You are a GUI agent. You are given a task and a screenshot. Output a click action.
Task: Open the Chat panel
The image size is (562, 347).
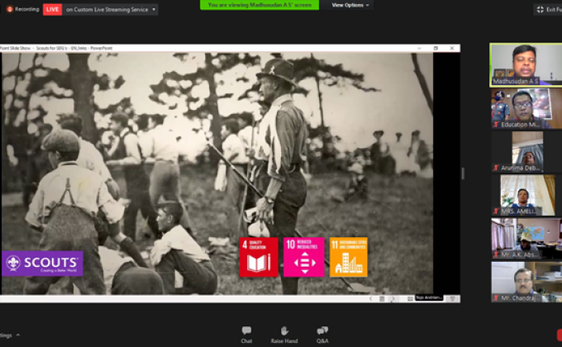click(246, 332)
